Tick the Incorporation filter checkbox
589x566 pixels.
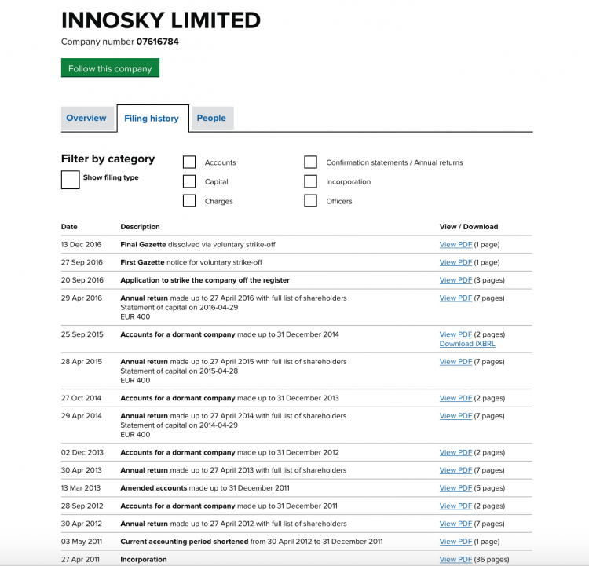pyautogui.click(x=311, y=181)
